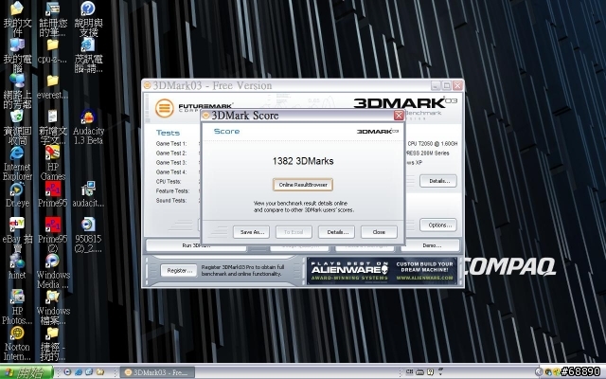Click Details button in 3DMark Score dialog
This screenshot has width=606, height=379.
336,232
